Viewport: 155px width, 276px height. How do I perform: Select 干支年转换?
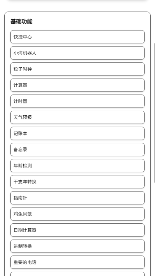click(x=77, y=182)
